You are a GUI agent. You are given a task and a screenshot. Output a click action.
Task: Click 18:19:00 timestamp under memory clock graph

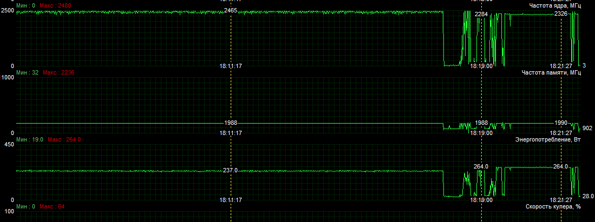[481, 133]
